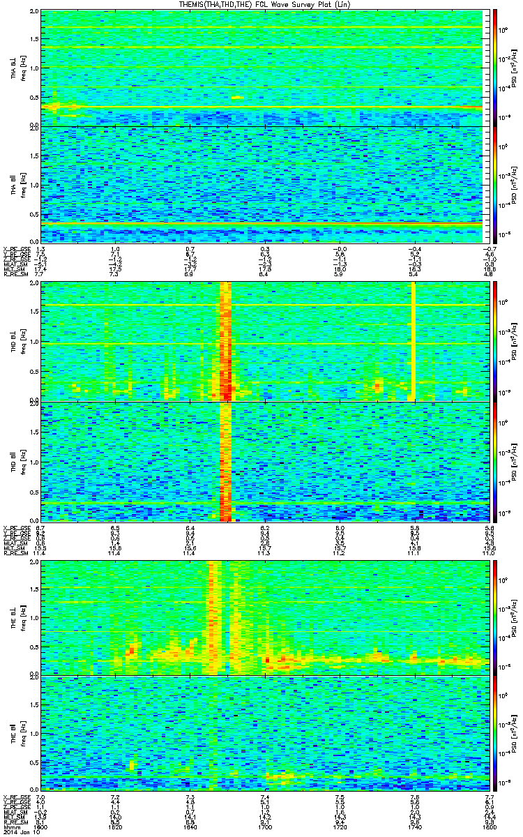523x837 pixels.
Task: Click the vertical yellow spike in THD BL panel
Action: pos(414,340)
